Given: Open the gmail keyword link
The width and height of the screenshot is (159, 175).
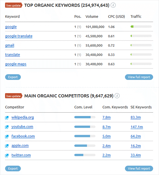Looking at the screenshot, I should 10,45.
